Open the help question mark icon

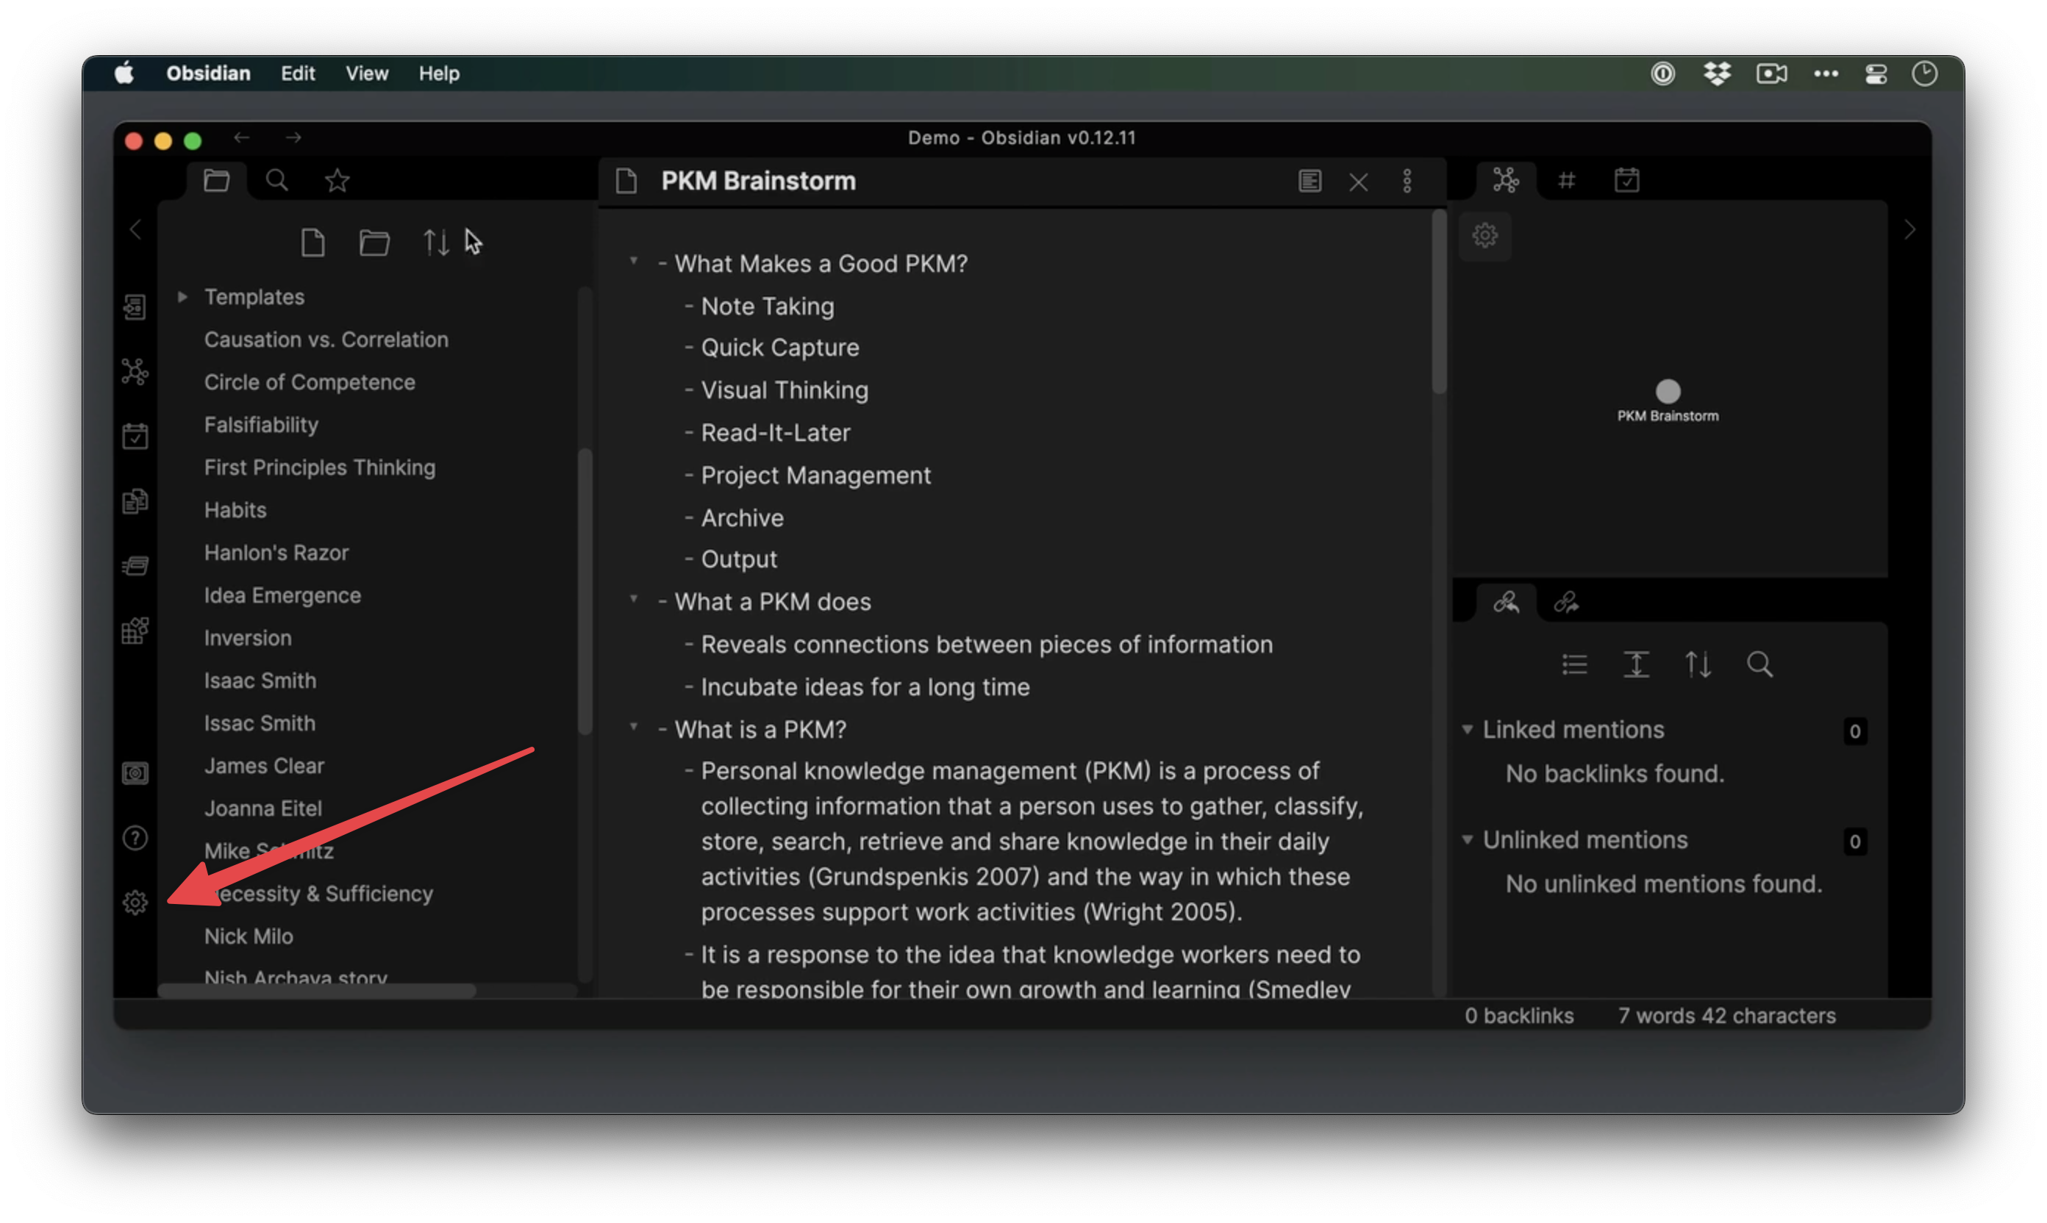coord(135,838)
